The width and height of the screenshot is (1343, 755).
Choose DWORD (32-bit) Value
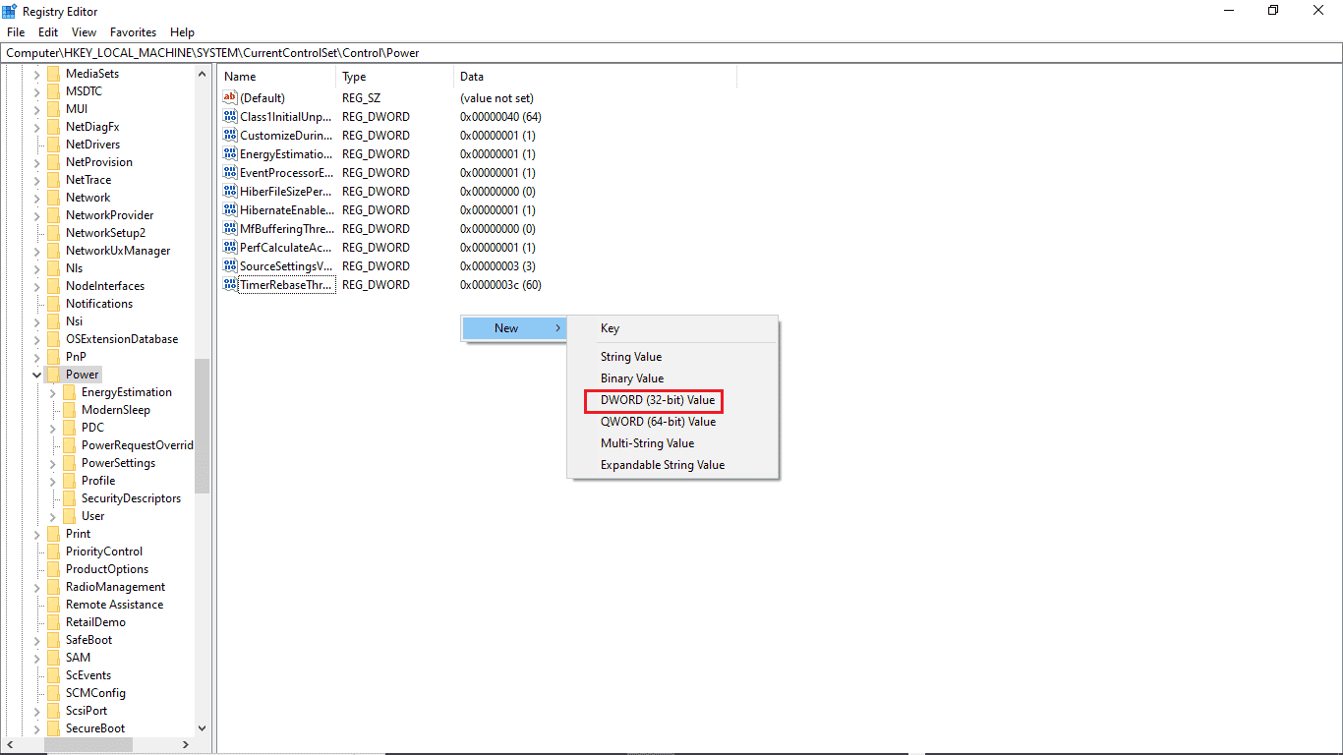point(658,400)
